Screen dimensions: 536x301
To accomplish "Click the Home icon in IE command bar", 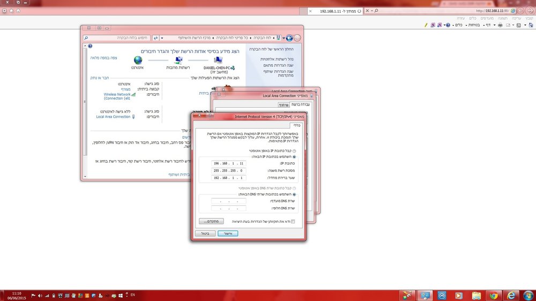I will (531, 25).
